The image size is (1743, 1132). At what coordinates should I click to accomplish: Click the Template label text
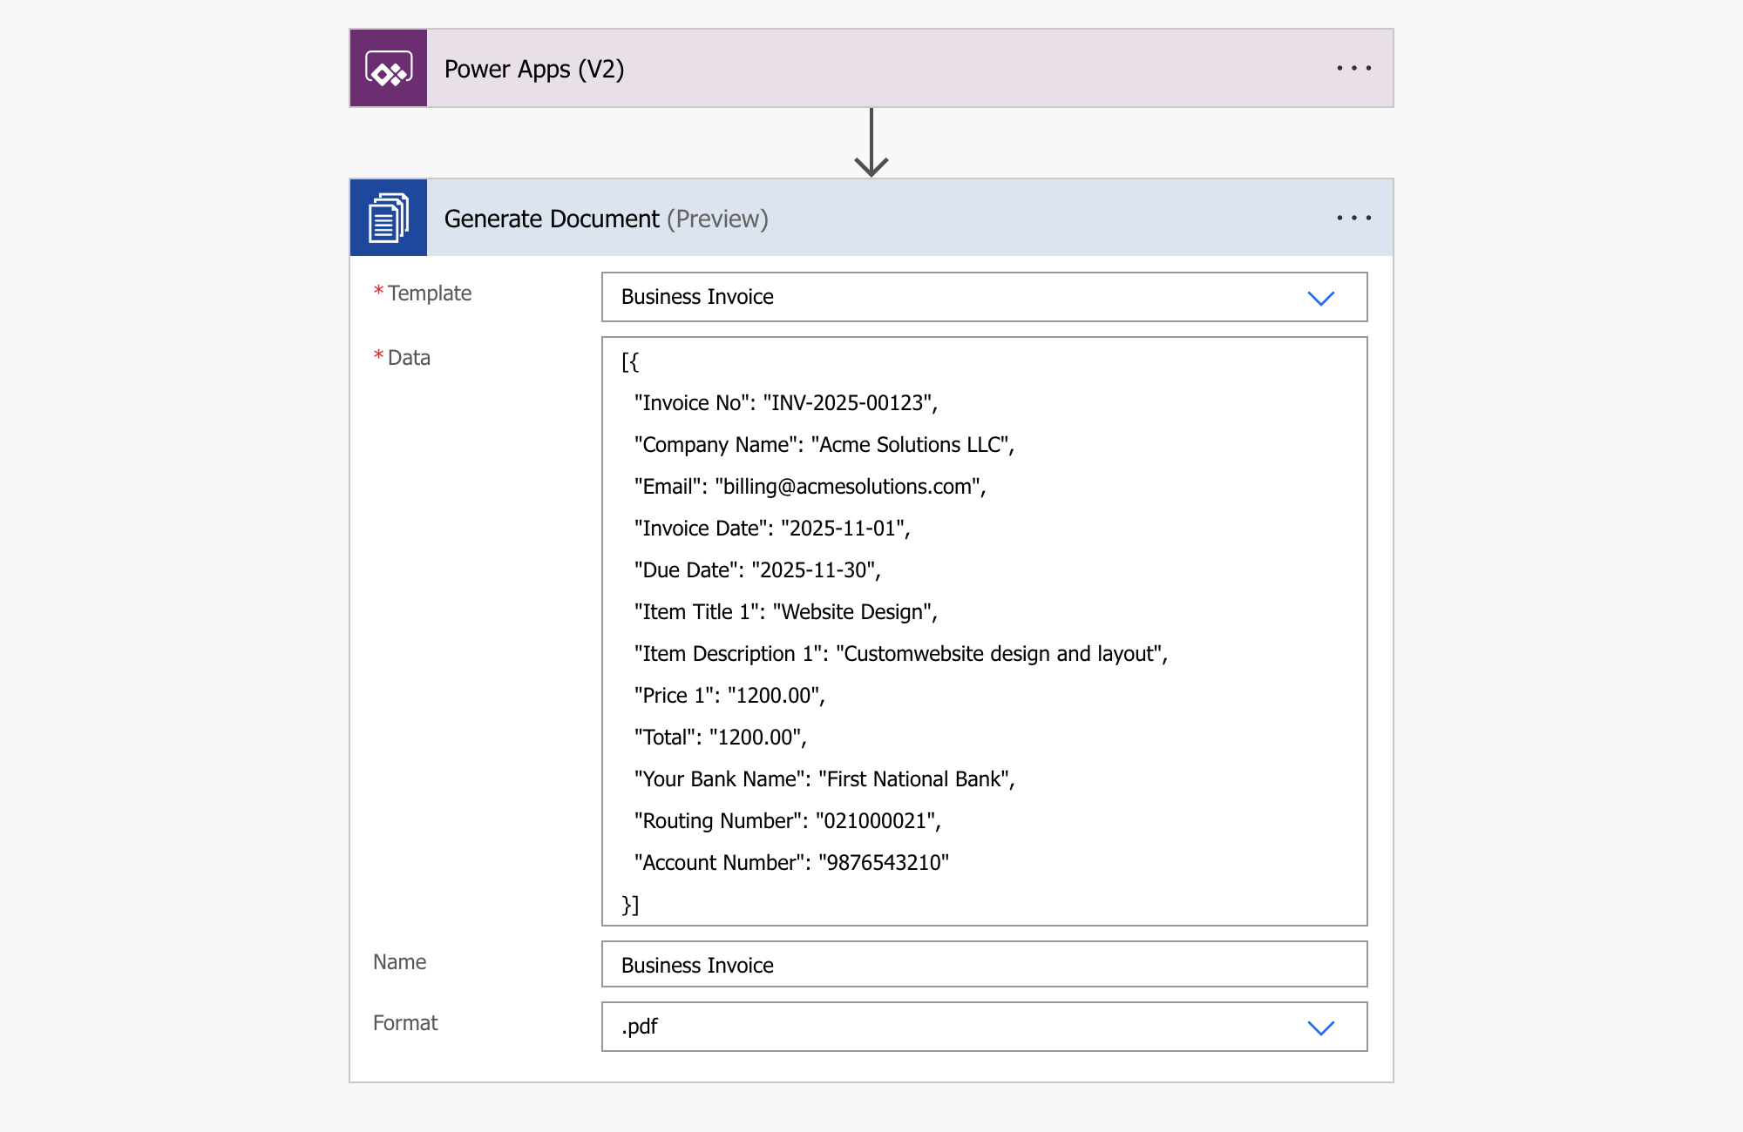430,293
